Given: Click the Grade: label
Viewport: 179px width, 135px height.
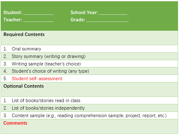Looking at the screenshot, I should 78,20.
